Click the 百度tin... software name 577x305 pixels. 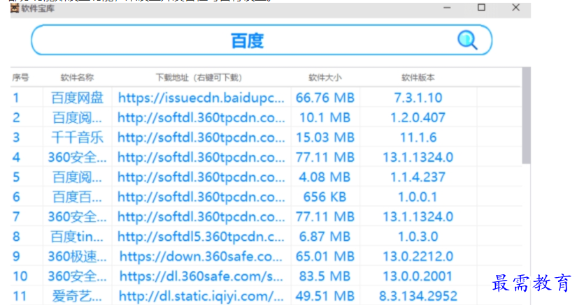click(77, 237)
